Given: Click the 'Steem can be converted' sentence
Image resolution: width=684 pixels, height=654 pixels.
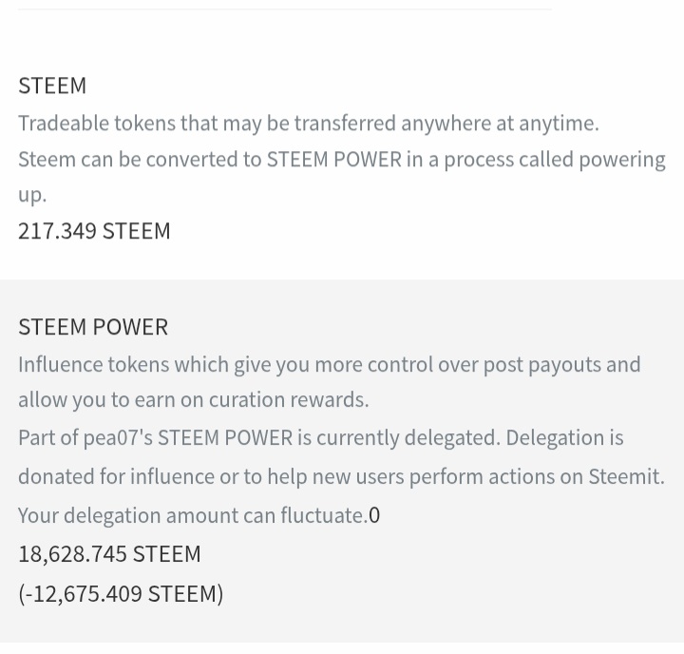Looking at the screenshot, I should click(x=342, y=160).
